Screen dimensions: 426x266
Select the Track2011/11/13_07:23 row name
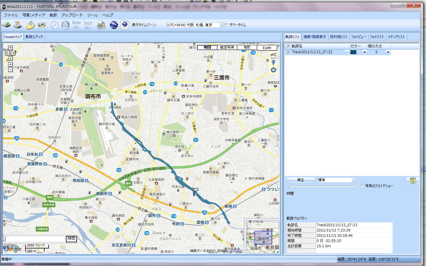tap(312, 52)
